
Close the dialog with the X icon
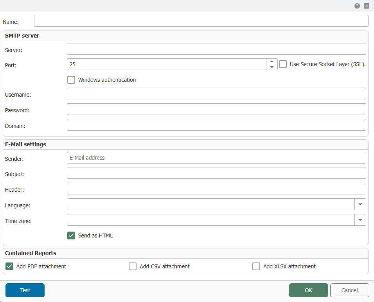point(367,6)
